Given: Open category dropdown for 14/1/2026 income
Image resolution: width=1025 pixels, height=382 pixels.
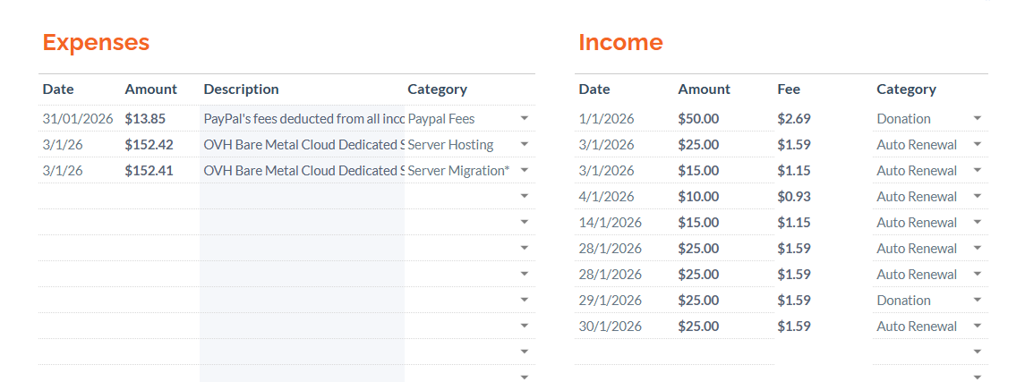Looking at the screenshot, I should tap(978, 222).
